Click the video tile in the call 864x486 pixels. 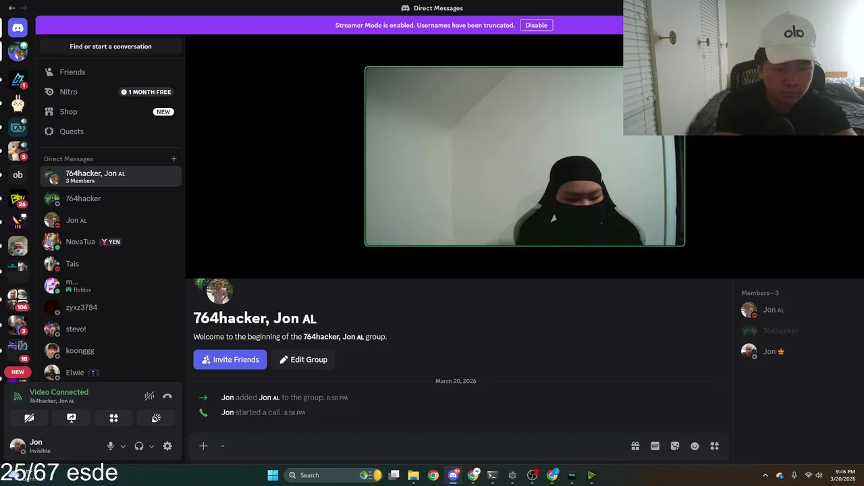[524, 156]
